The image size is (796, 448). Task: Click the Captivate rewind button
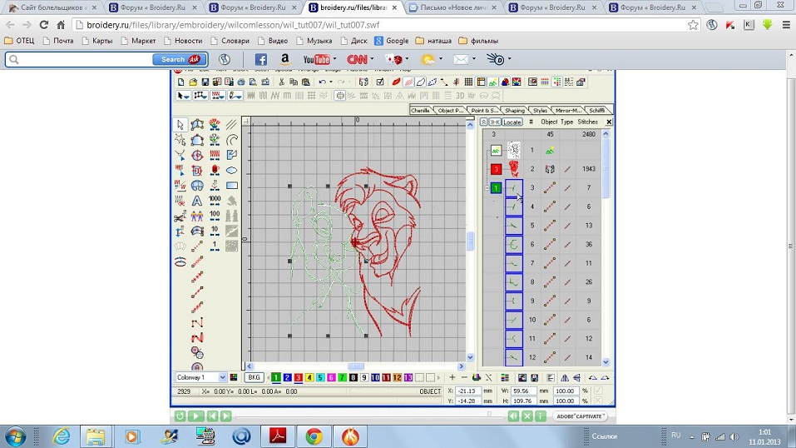tap(180, 416)
